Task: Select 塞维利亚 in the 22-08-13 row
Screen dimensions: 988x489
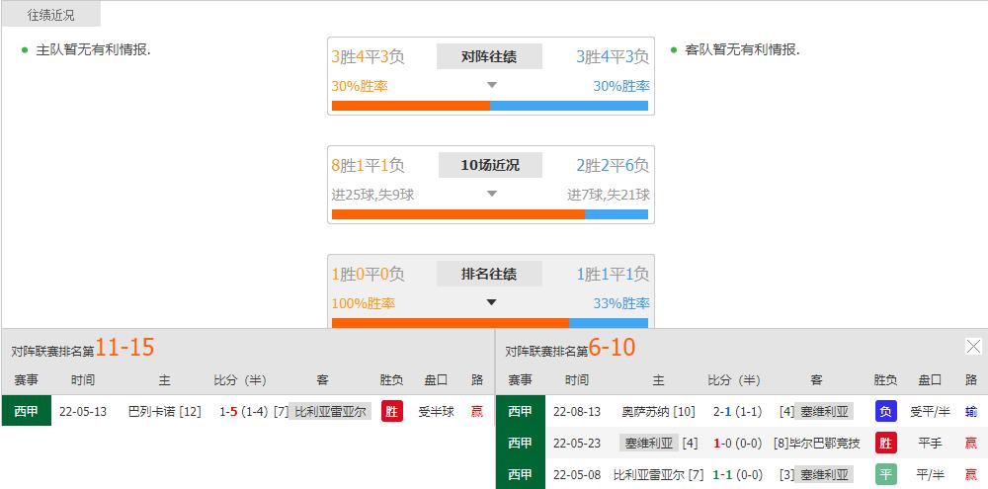Action: (824, 412)
